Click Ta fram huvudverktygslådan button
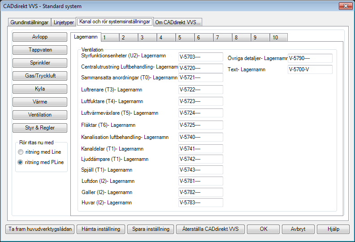 point(40,229)
